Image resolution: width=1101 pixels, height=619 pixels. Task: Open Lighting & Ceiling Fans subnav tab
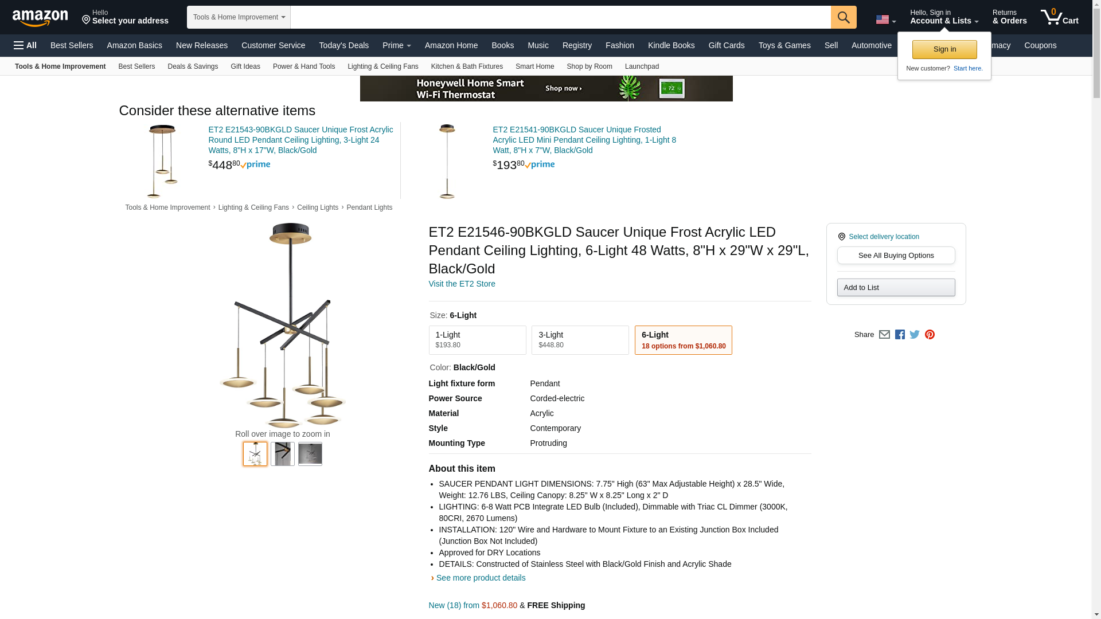(382, 66)
